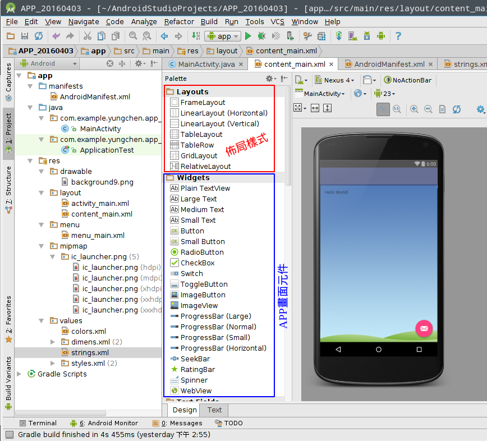Navigate back with the blue left arrow

tap(164, 36)
